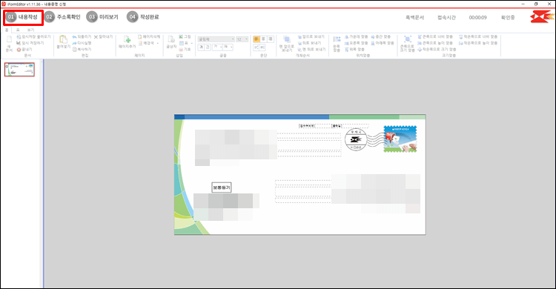Send object to back 맨 뒤로 보내기
This screenshot has height=289, width=556.
tap(311, 50)
